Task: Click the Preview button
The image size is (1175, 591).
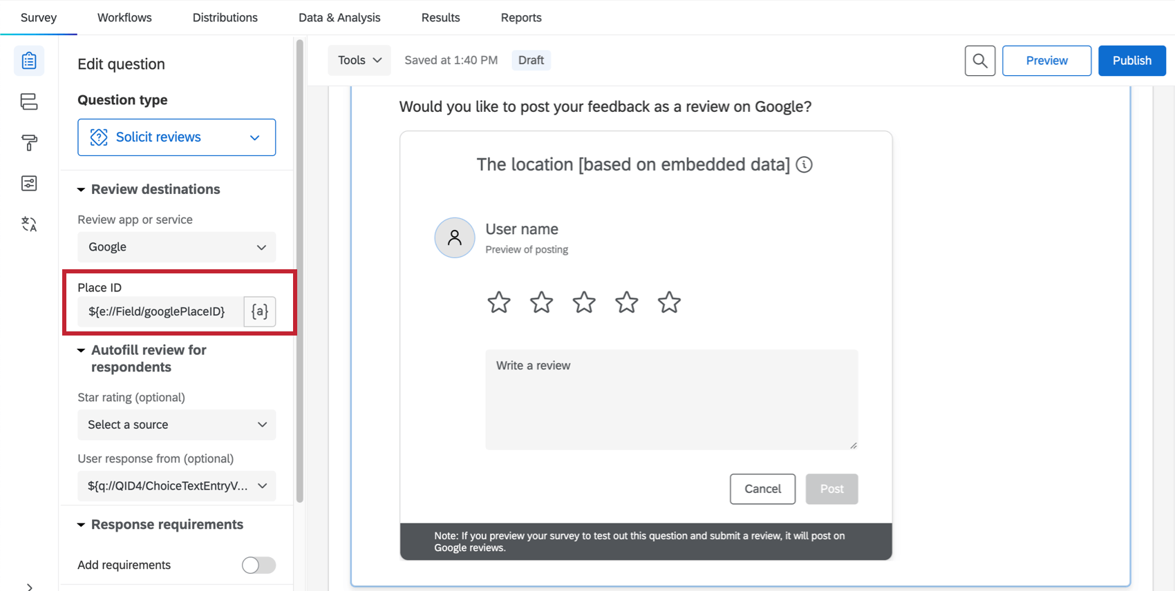Action: coord(1046,61)
